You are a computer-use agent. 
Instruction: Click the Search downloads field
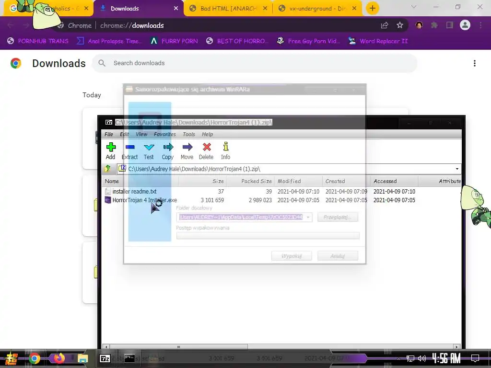pyautogui.click(x=254, y=63)
